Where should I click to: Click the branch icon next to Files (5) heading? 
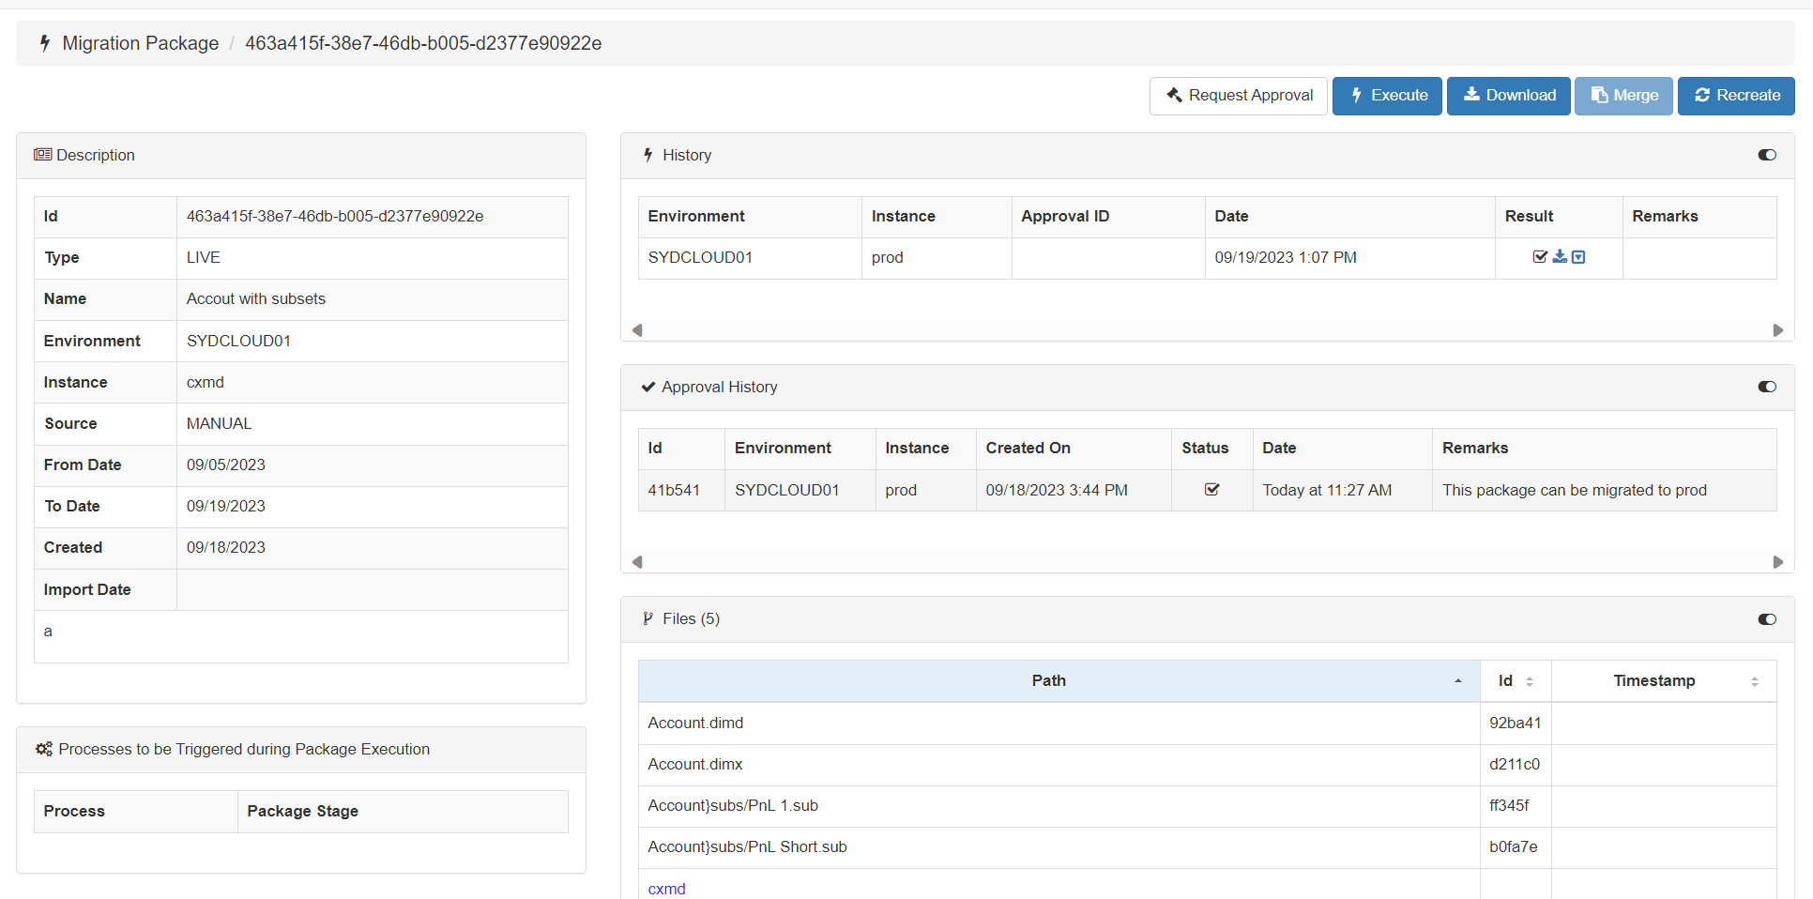pos(647,618)
